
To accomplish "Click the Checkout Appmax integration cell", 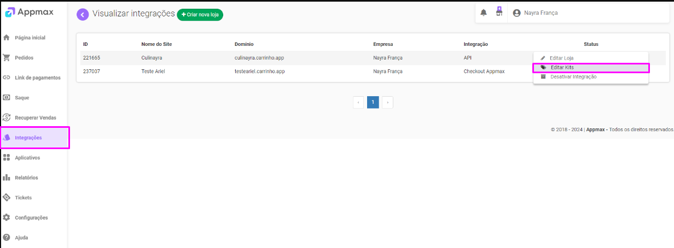I will tap(484, 72).
